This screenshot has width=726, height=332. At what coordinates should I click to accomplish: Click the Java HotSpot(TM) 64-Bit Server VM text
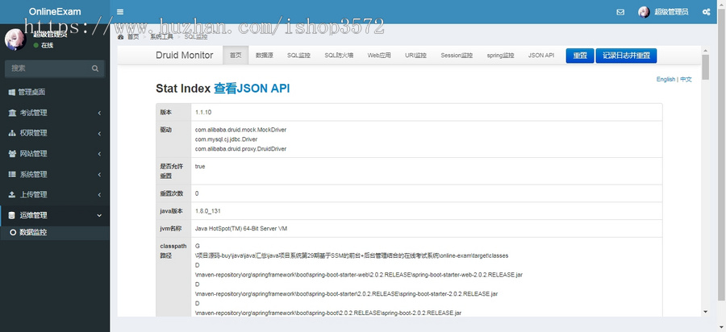241,229
